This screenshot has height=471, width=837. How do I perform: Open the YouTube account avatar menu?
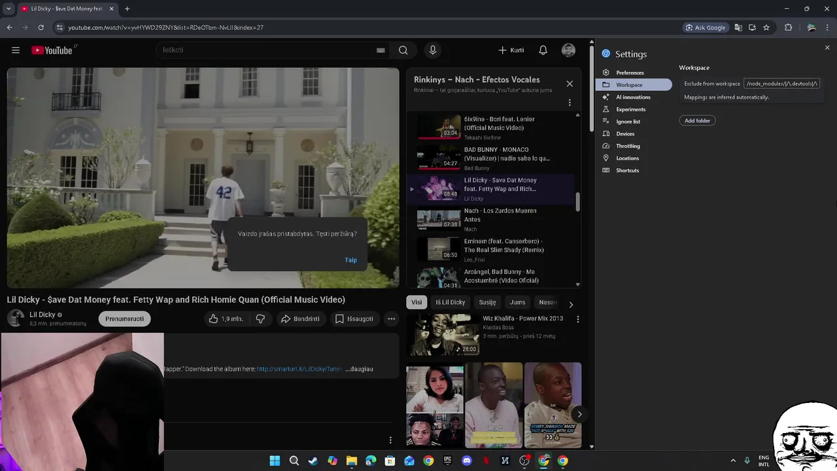[x=568, y=50]
